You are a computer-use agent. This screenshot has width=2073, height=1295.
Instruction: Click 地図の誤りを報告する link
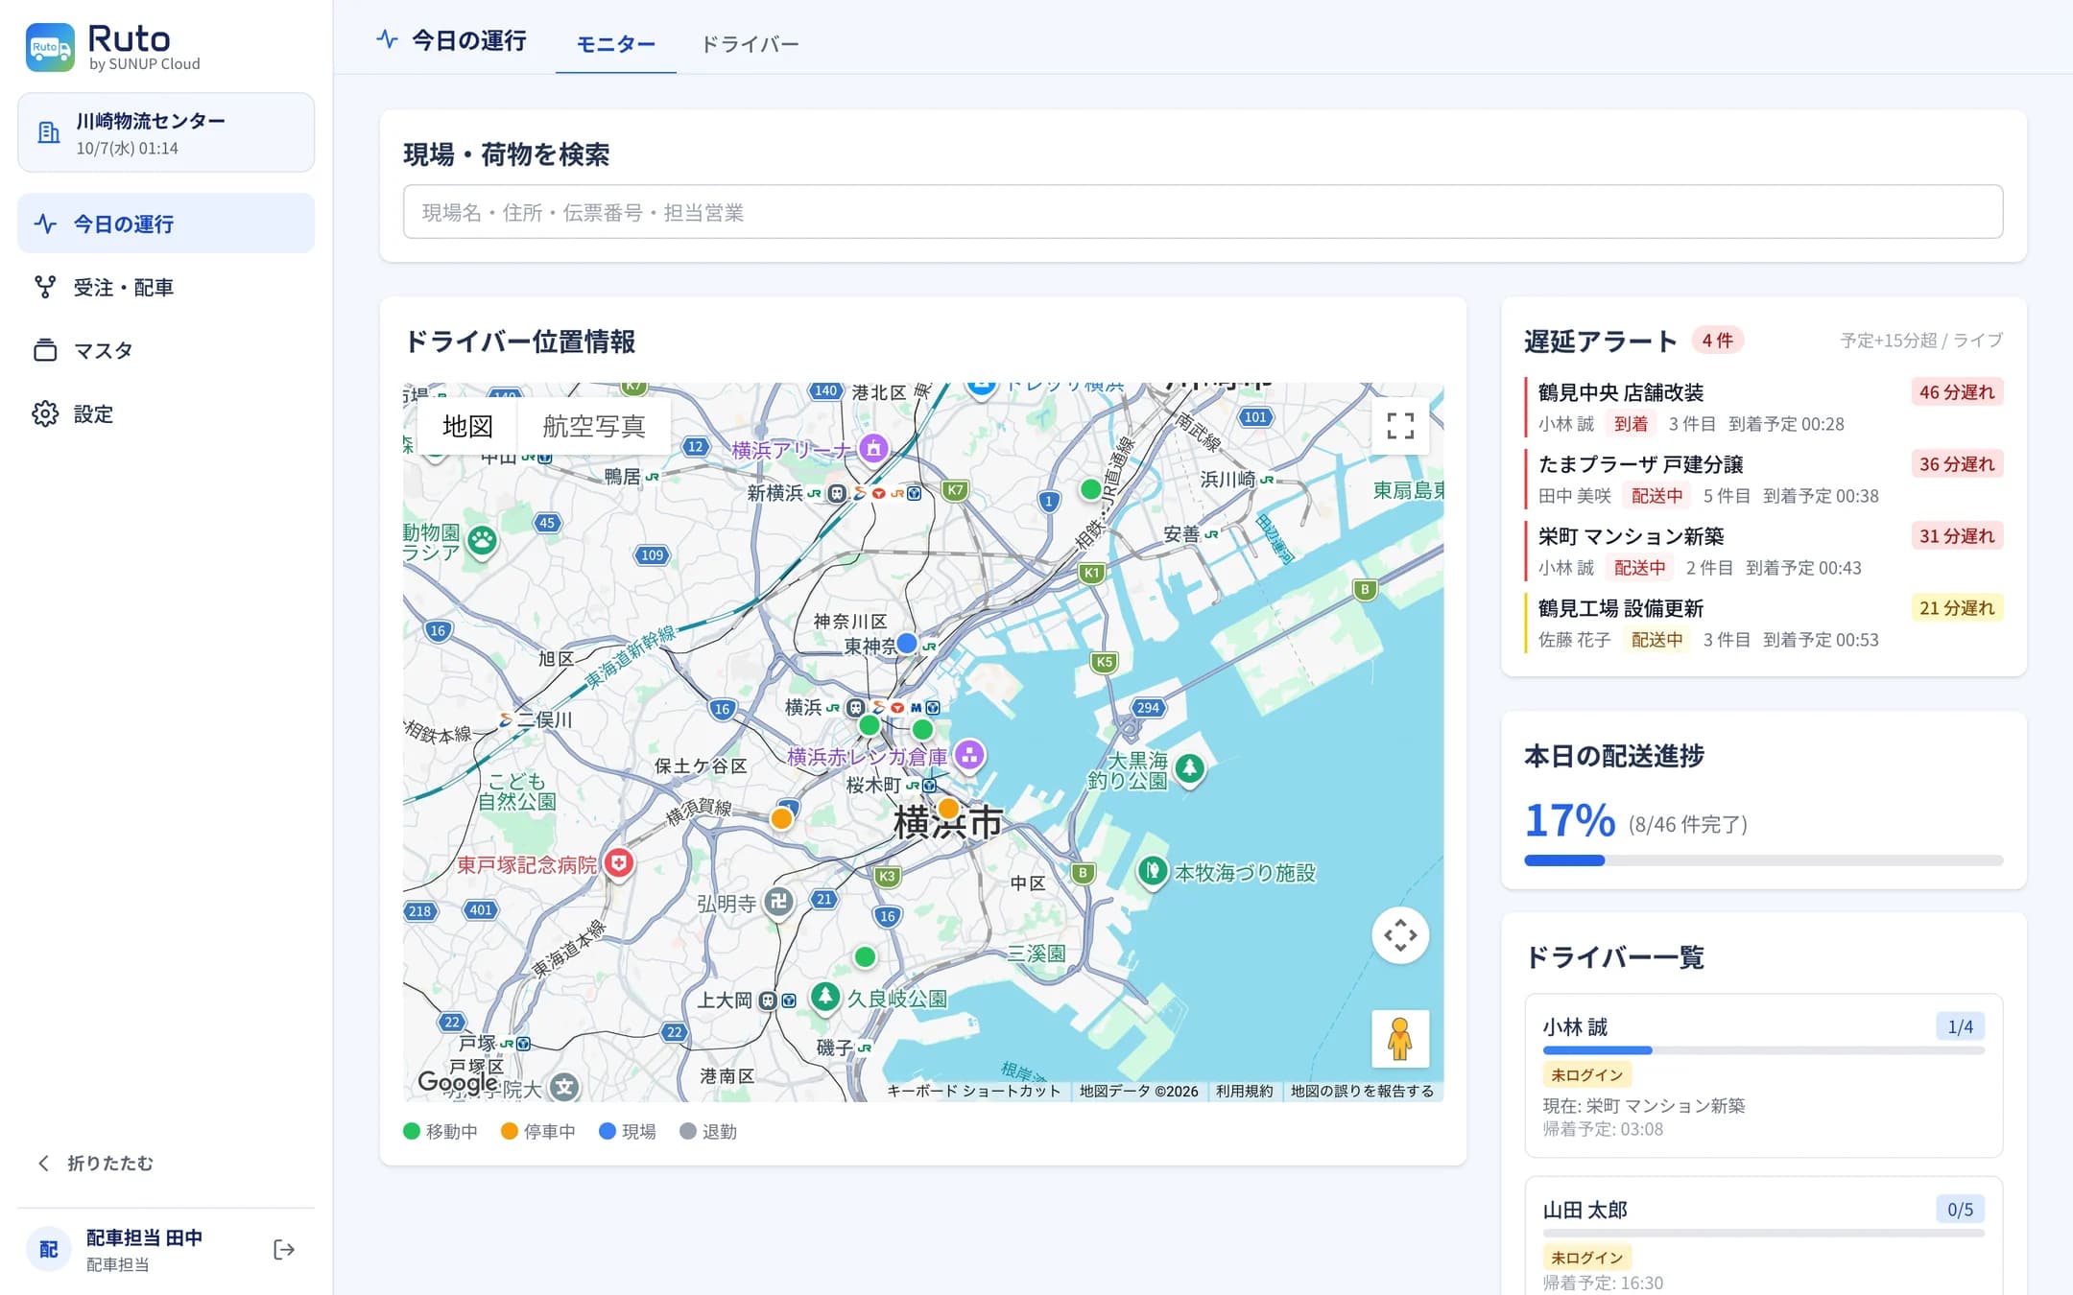(1362, 1091)
